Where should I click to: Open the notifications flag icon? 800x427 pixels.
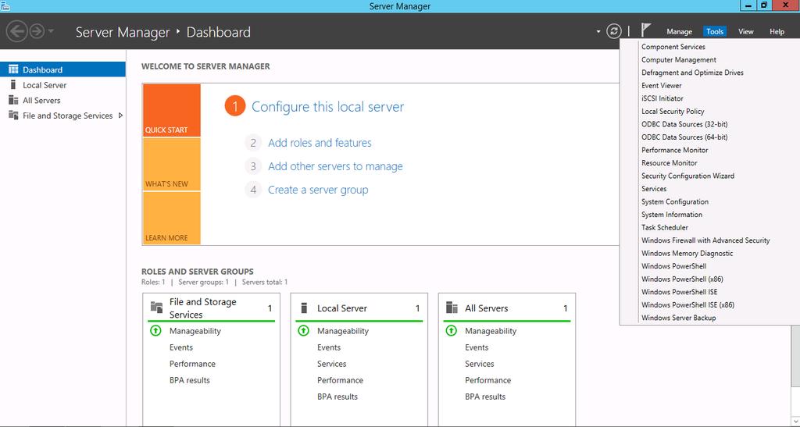(x=646, y=30)
